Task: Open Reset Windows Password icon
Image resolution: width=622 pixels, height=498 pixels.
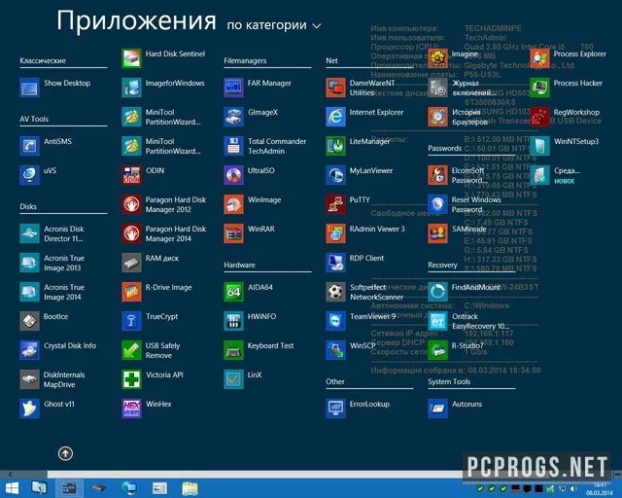Action: [437, 204]
